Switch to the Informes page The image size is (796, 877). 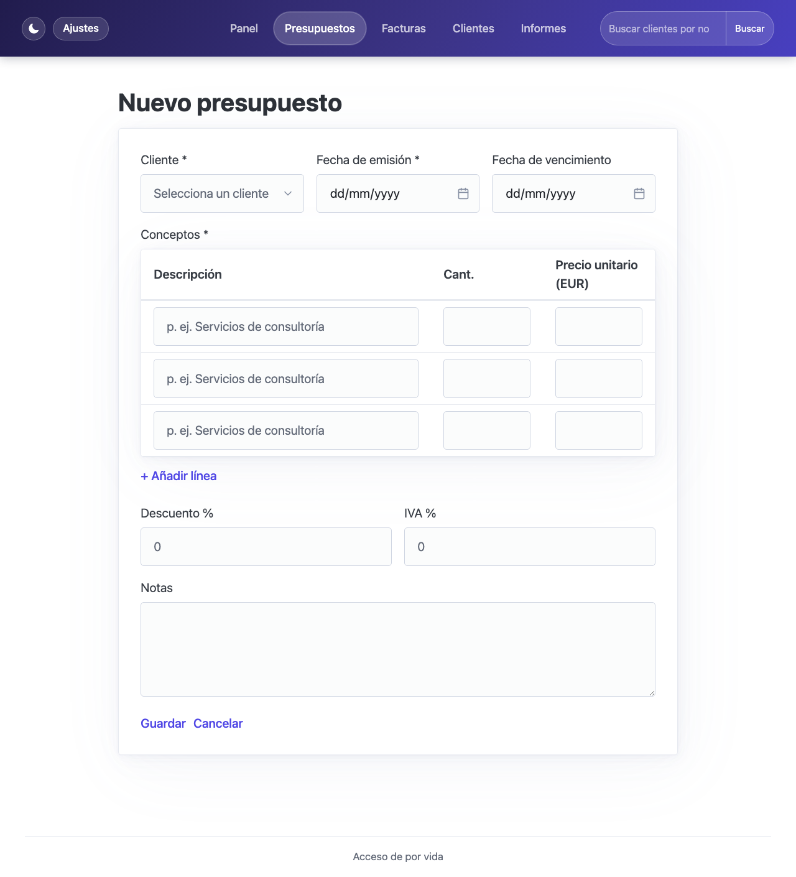point(544,29)
